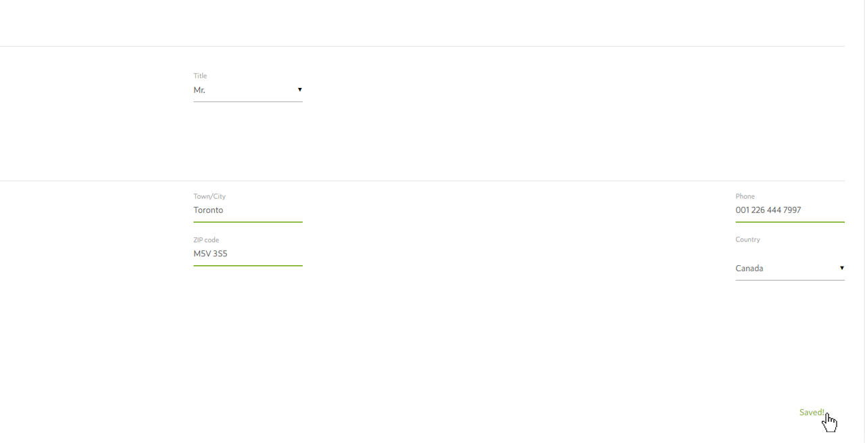Click the green underline below ZIP code
The image size is (865, 443).
coord(247,265)
